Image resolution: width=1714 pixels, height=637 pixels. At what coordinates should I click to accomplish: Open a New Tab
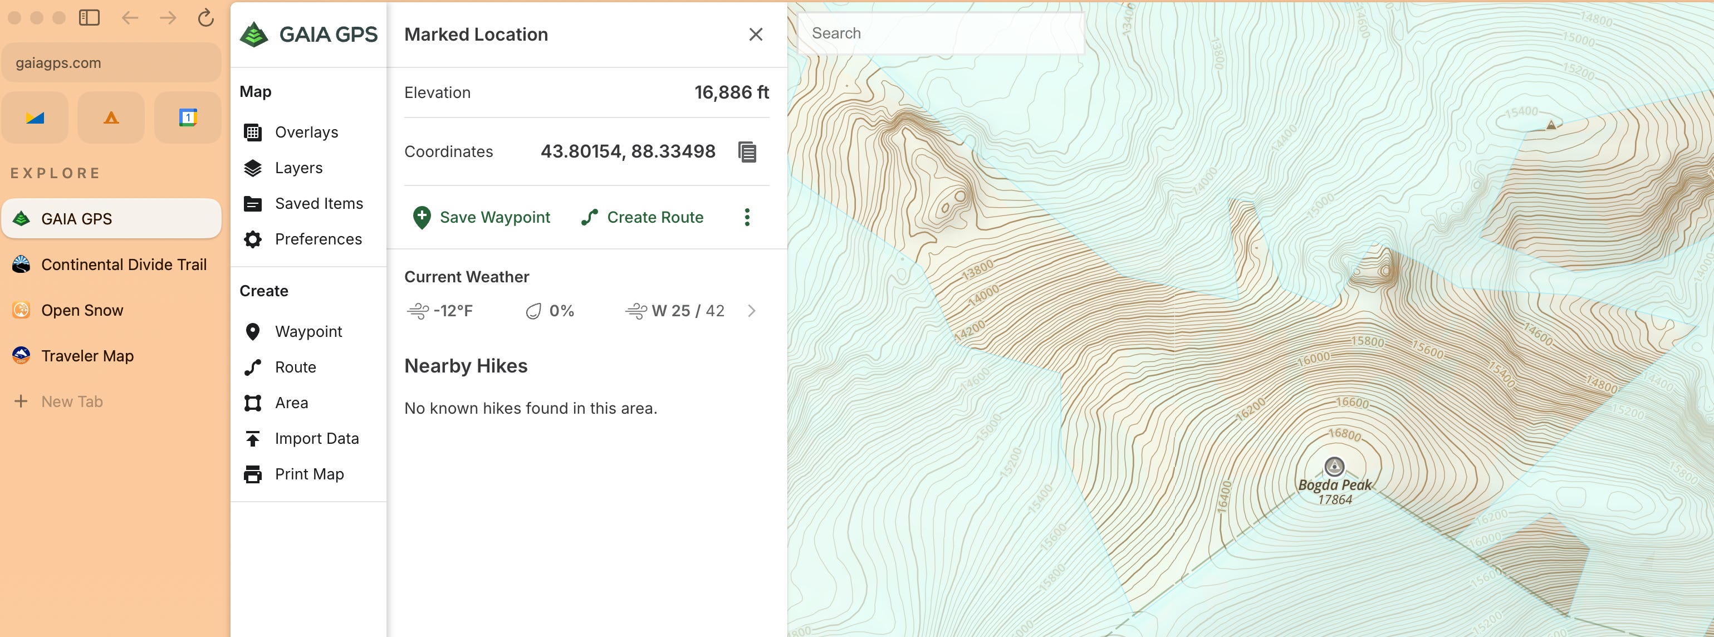111,401
